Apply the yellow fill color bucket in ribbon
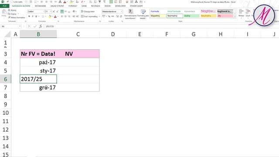Viewport: 279px width, 157px height. click(50, 17)
